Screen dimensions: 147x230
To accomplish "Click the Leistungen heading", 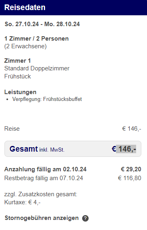I will point(20,92).
